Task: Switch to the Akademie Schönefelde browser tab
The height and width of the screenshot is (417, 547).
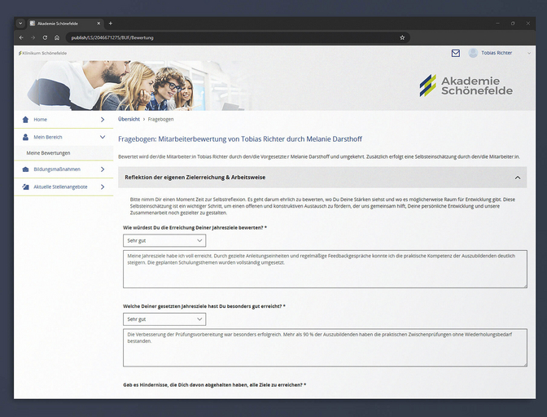Action: (x=65, y=23)
